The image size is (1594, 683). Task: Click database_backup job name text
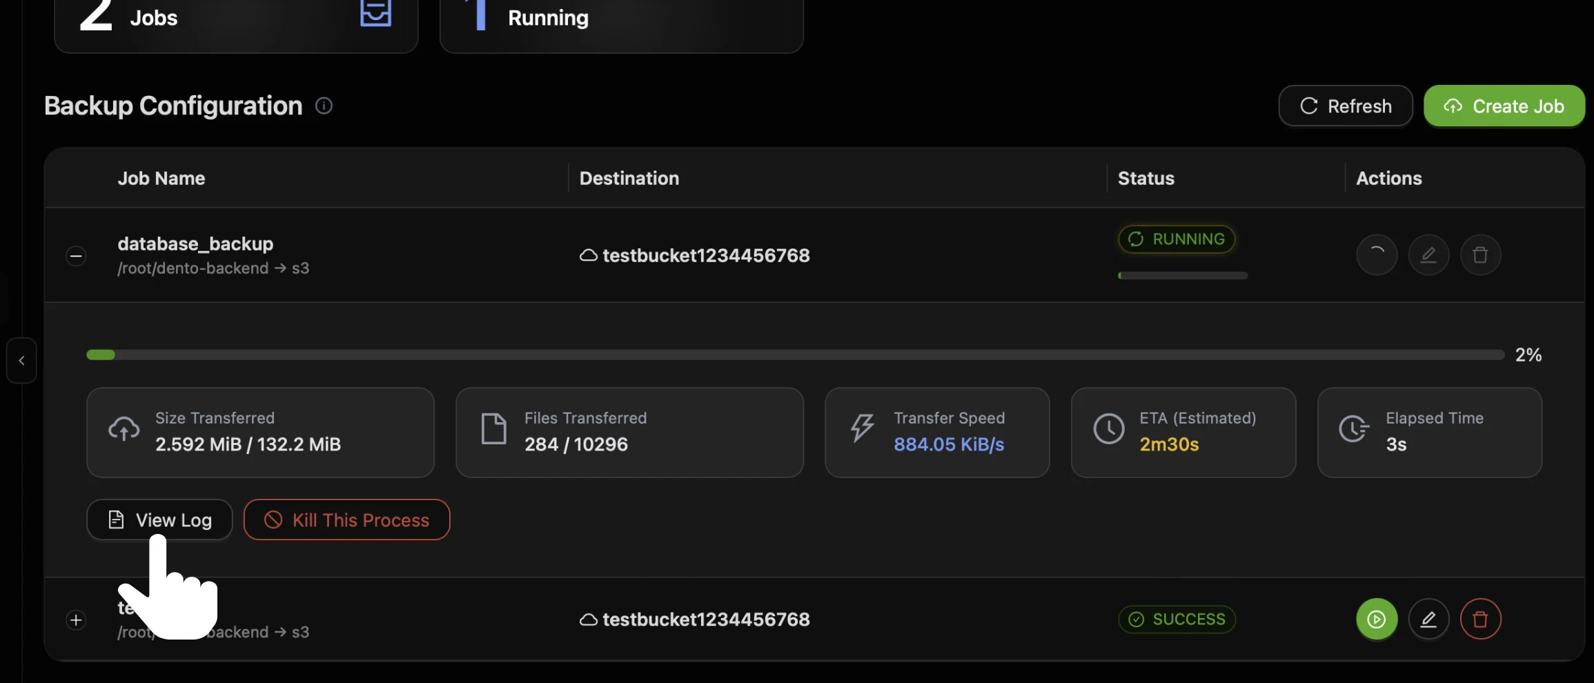195,244
